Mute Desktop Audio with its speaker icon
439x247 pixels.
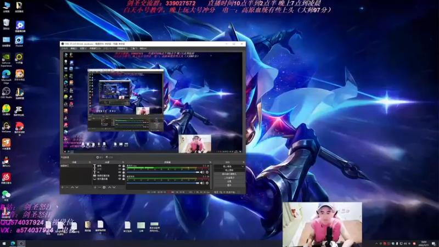[202, 183]
